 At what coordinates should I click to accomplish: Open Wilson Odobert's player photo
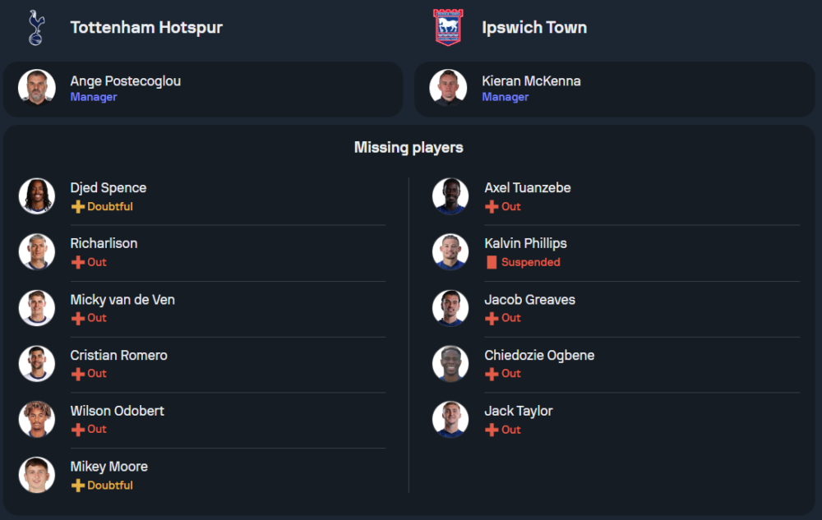coord(37,419)
